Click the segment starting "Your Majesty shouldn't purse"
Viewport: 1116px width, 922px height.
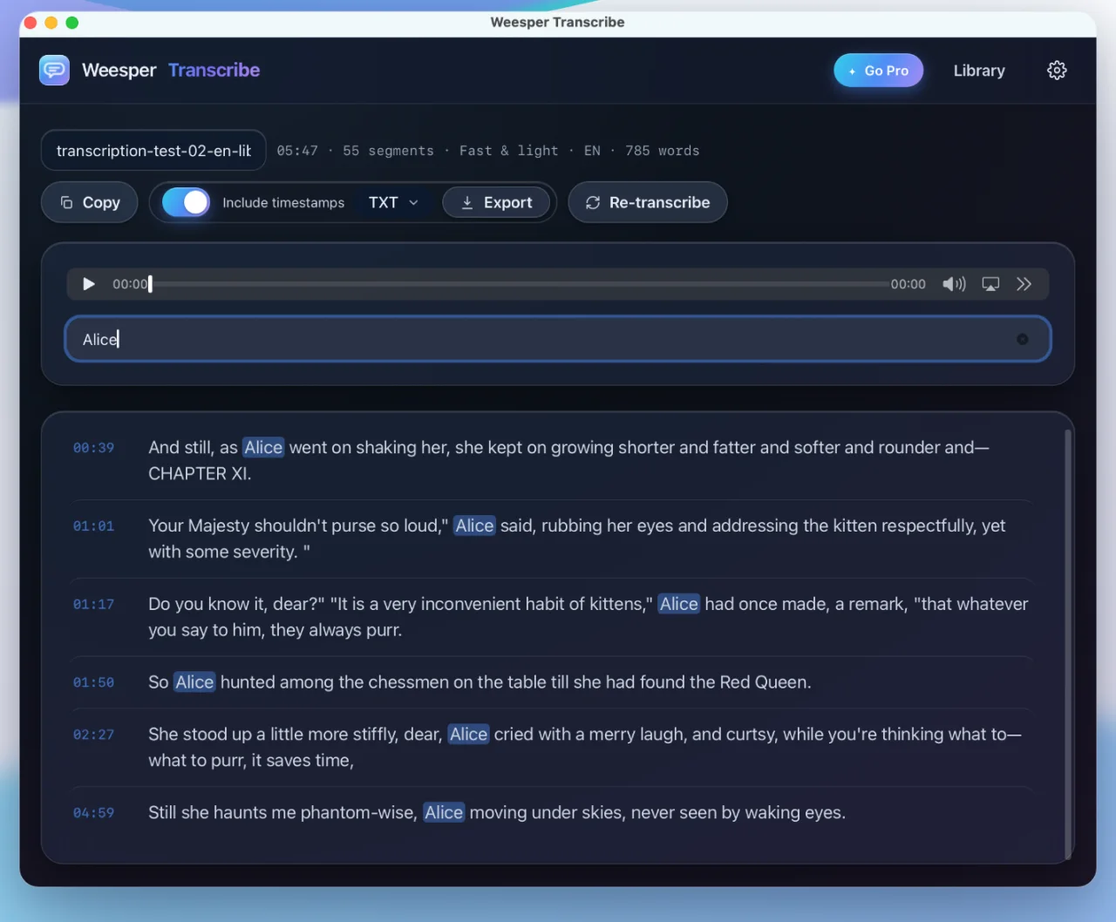coord(577,539)
